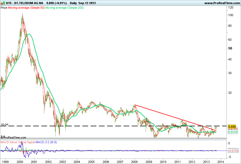Screen dimensions: 241x164
Task: Click the 2007 year label on the time axis
Action: tap(120, 162)
